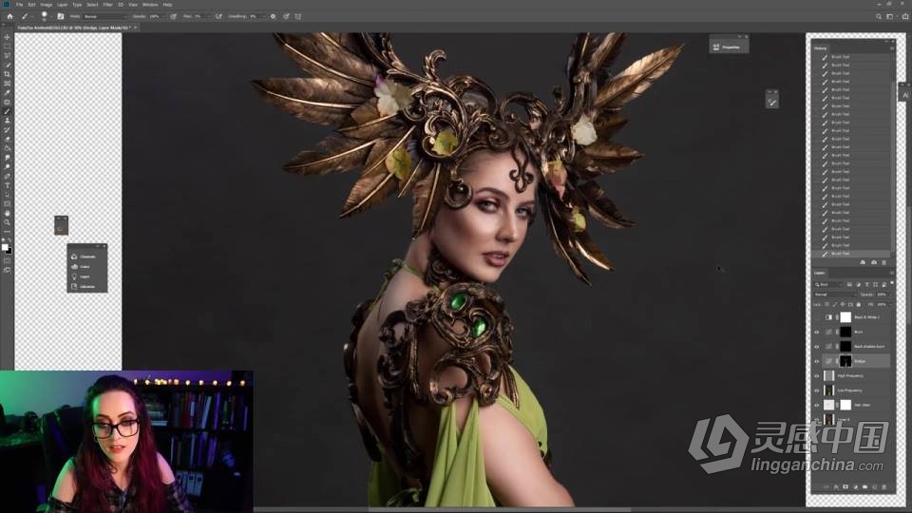This screenshot has height=513, width=912.
Task: Hide the Dodge layer
Action: point(817,361)
